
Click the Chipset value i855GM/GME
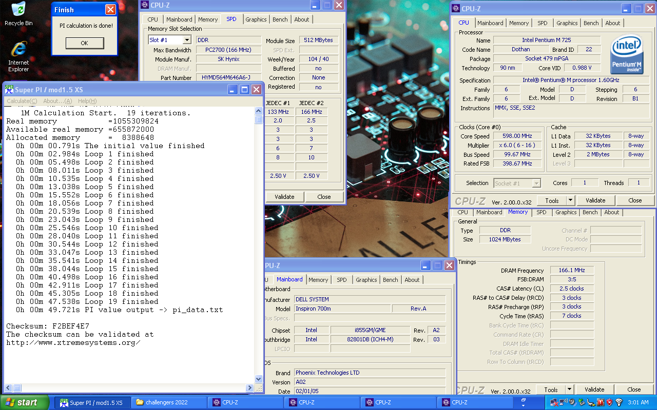(370, 330)
